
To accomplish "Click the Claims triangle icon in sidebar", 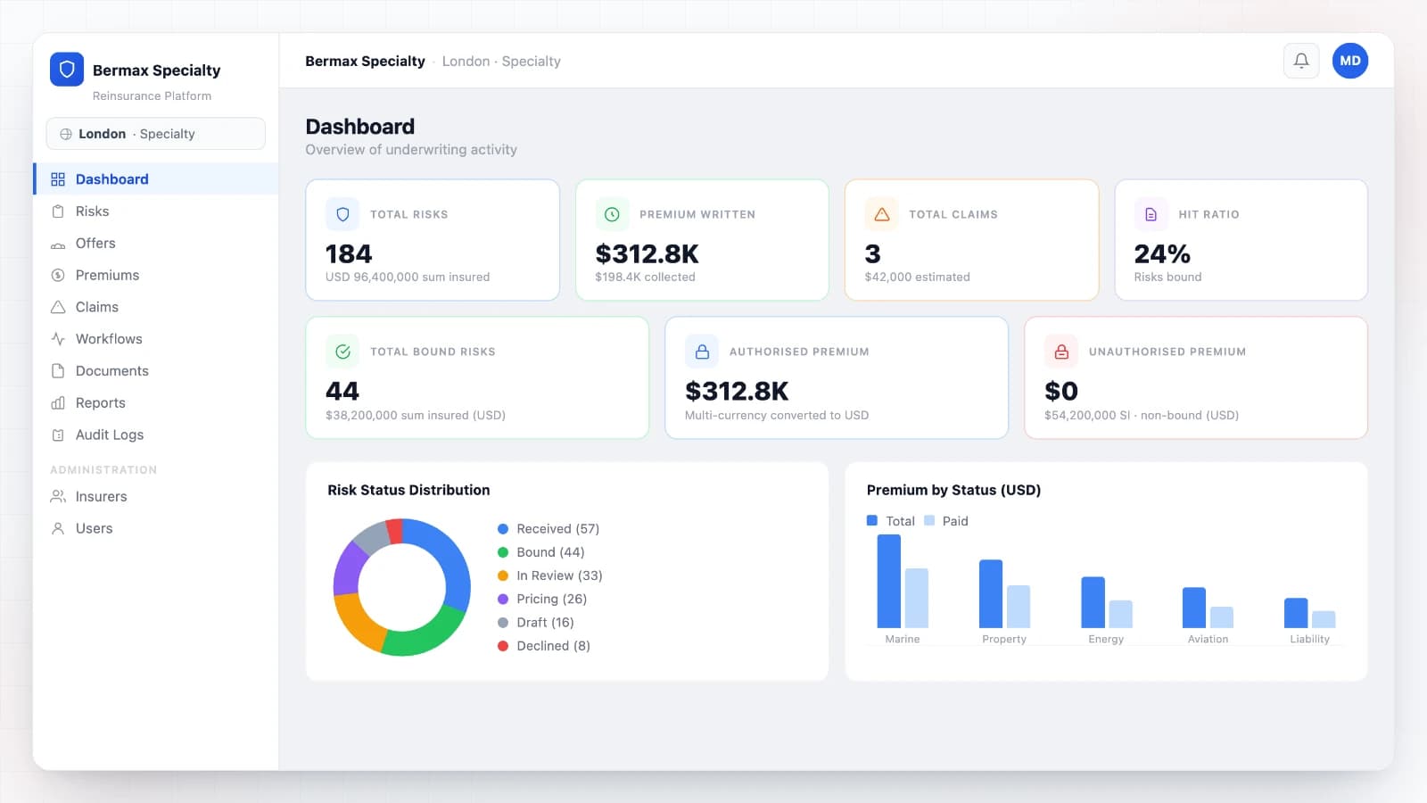I will pos(58,307).
